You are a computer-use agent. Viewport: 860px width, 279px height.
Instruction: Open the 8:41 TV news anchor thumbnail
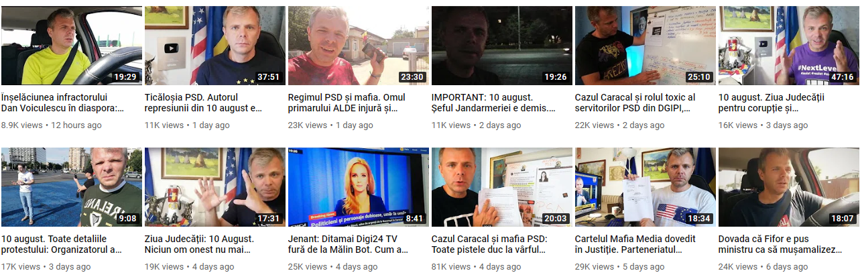359,187
